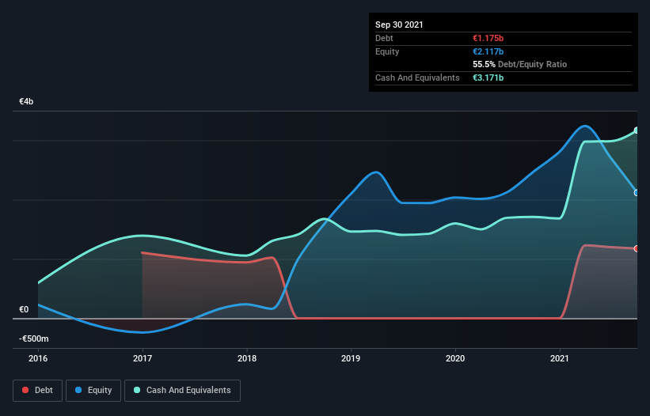Click the €0 y-axis label
This screenshot has width=650, height=416.
tap(24, 309)
